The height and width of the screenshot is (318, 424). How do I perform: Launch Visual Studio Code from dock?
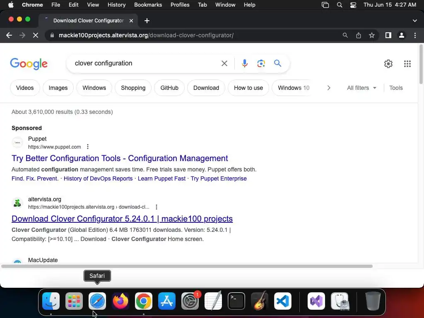pos(282,301)
